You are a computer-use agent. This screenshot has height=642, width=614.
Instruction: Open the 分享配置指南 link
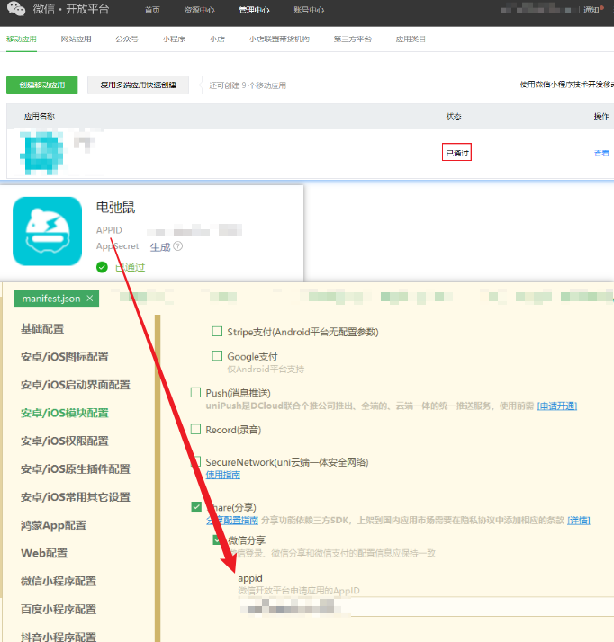pyautogui.click(x=232, y=521)
